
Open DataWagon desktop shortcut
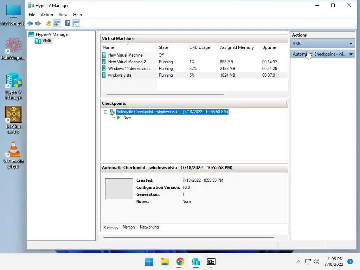click(x=13, y=49)
